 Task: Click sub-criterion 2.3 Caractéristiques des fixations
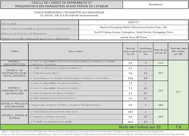(76, 78)
